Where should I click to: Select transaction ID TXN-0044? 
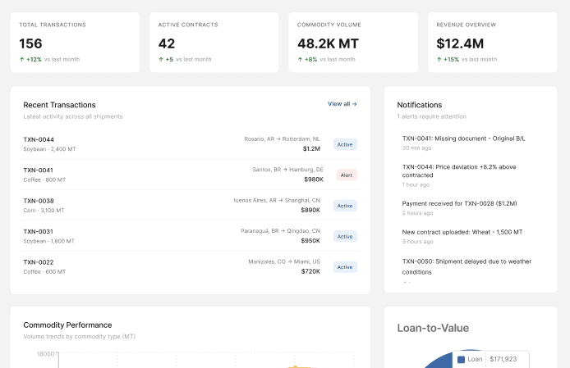[39, 139]
